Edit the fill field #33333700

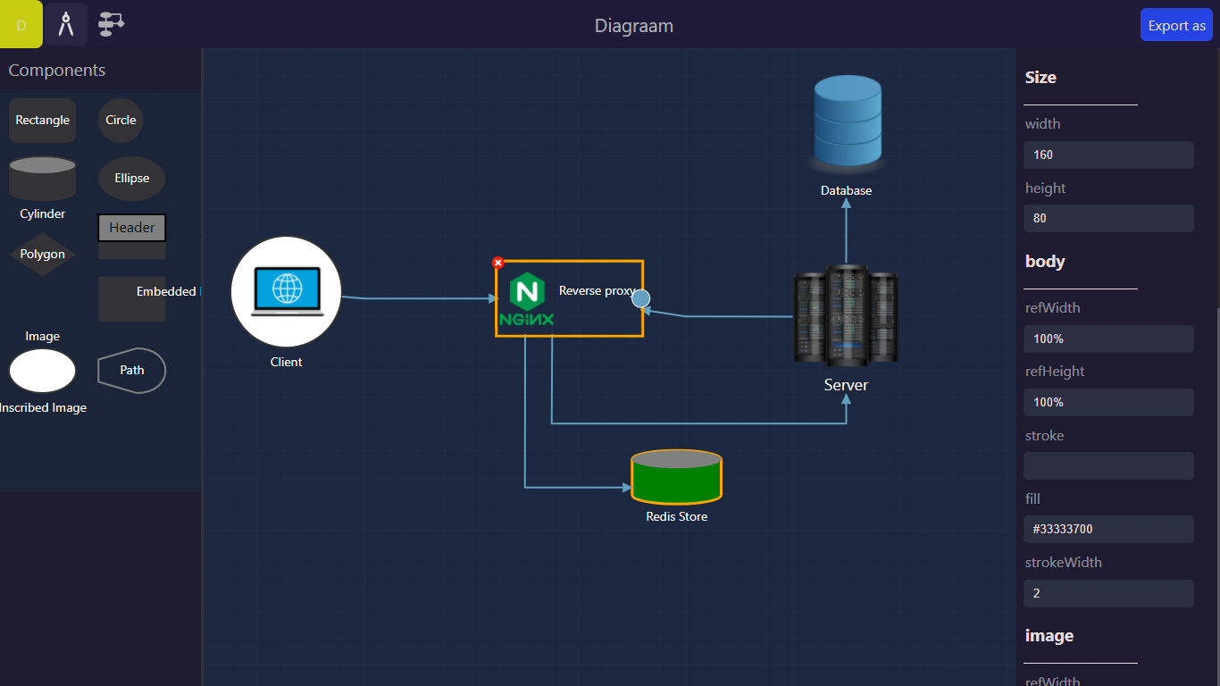click(x=1108, y=529)
